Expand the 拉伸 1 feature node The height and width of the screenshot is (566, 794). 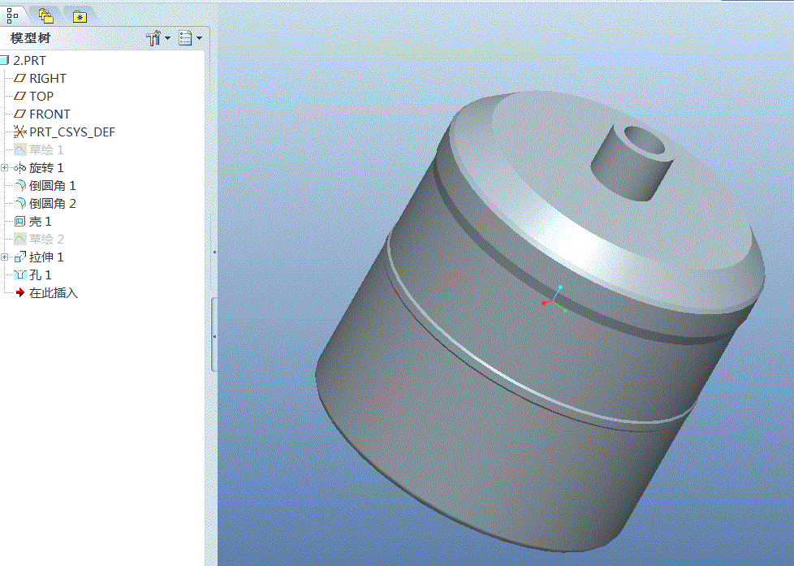point(5,257)
